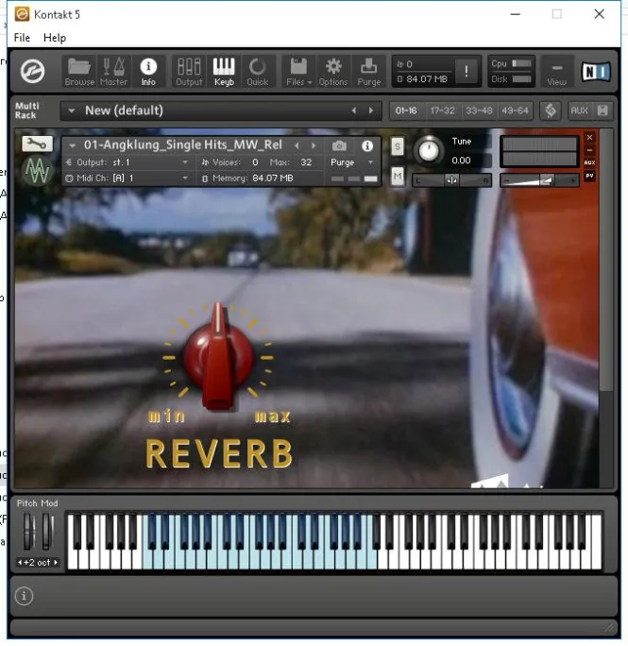628x646 pixels.
Task: Solo the instrument with S button
Action: (x=398, y=146)
